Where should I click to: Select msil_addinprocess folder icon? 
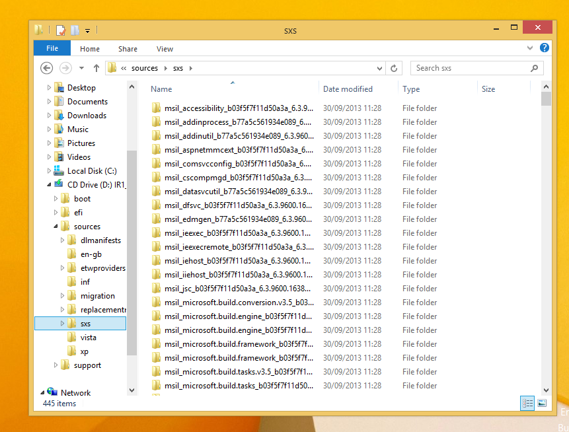point(156,122)
